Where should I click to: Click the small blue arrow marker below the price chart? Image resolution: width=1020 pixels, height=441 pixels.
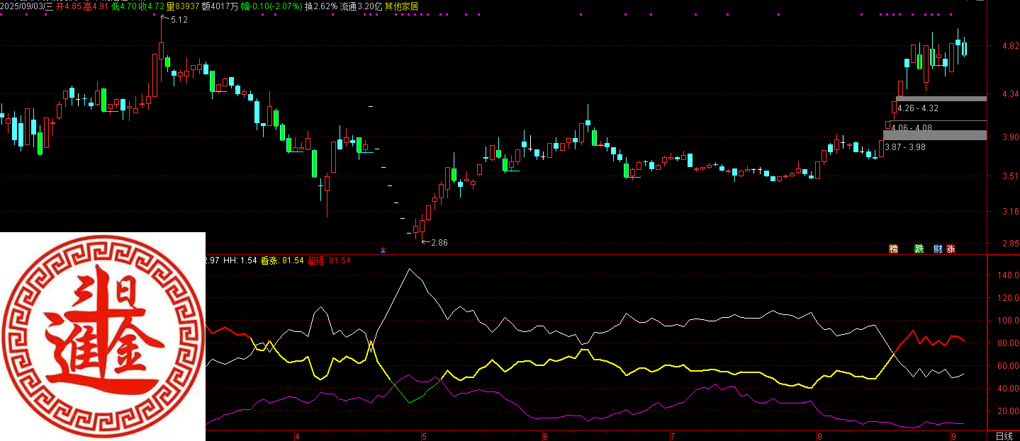[383, 250]
